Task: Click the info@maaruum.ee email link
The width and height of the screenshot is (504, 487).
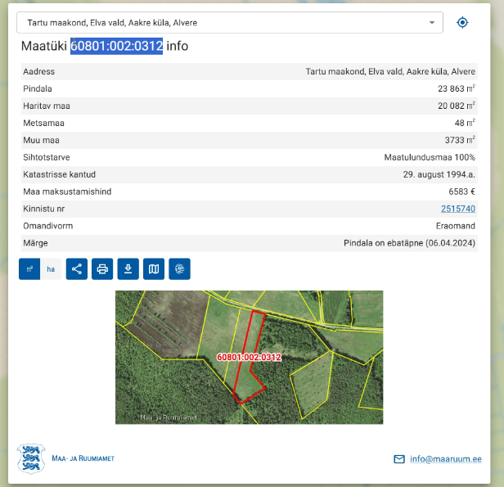Action: tap(445, 459)
